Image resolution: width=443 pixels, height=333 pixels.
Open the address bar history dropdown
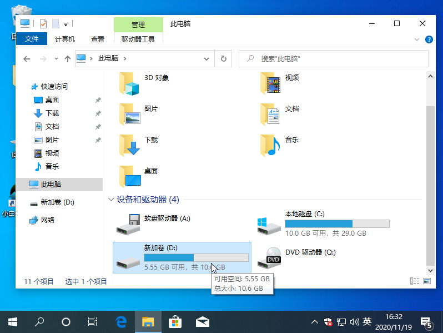[x=207, y=58]
